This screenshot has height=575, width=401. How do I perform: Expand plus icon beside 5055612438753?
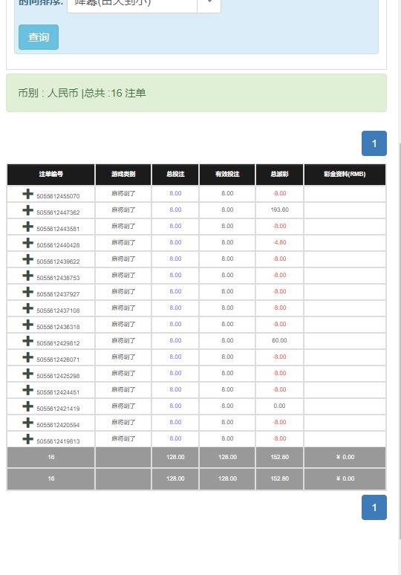click(28, 276)
